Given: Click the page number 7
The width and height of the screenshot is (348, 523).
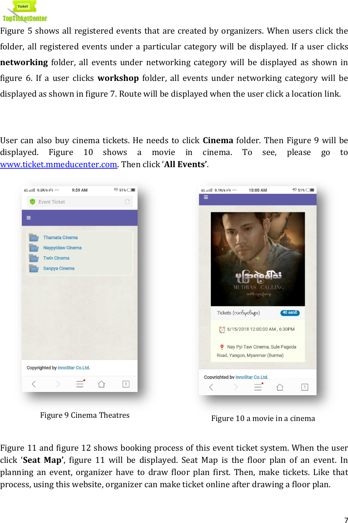Looking at the screenshot, I should click(x=346, y=520).
